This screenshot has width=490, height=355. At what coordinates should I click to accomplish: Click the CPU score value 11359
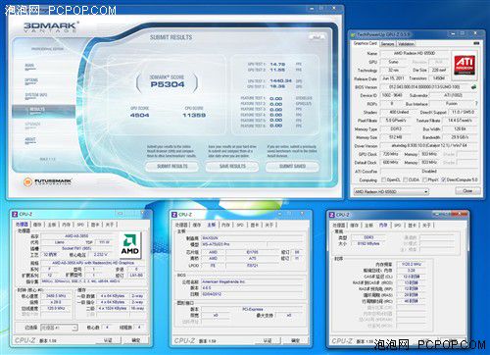tap(194, 115)
